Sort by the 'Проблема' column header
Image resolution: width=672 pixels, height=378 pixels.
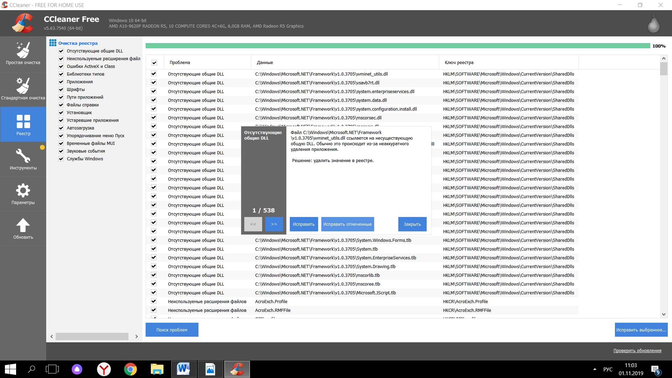click(x=208, y=63)
